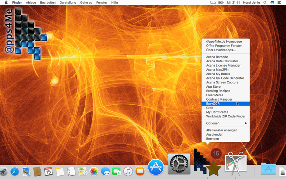Launch Photos from the Dock
This screenshot has height=179, width=286.
[94, 172]
